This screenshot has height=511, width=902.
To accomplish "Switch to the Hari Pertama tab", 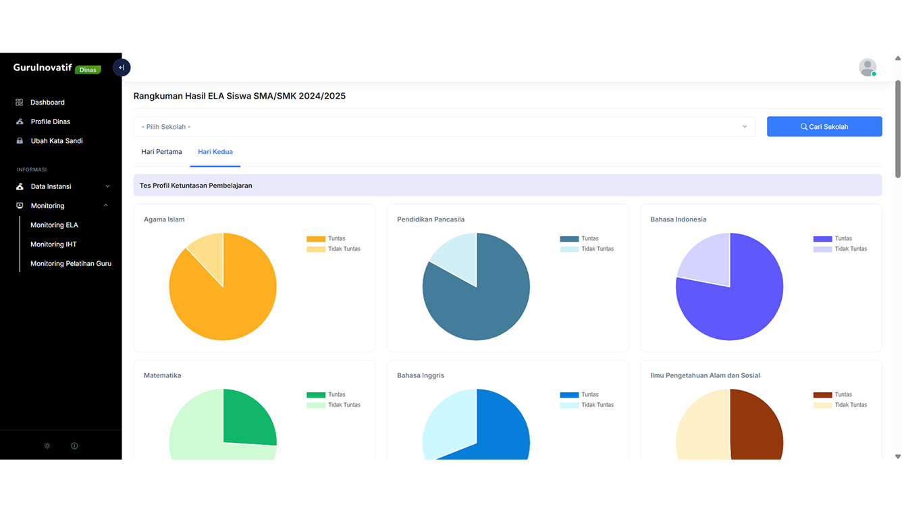I will [161, 152].
